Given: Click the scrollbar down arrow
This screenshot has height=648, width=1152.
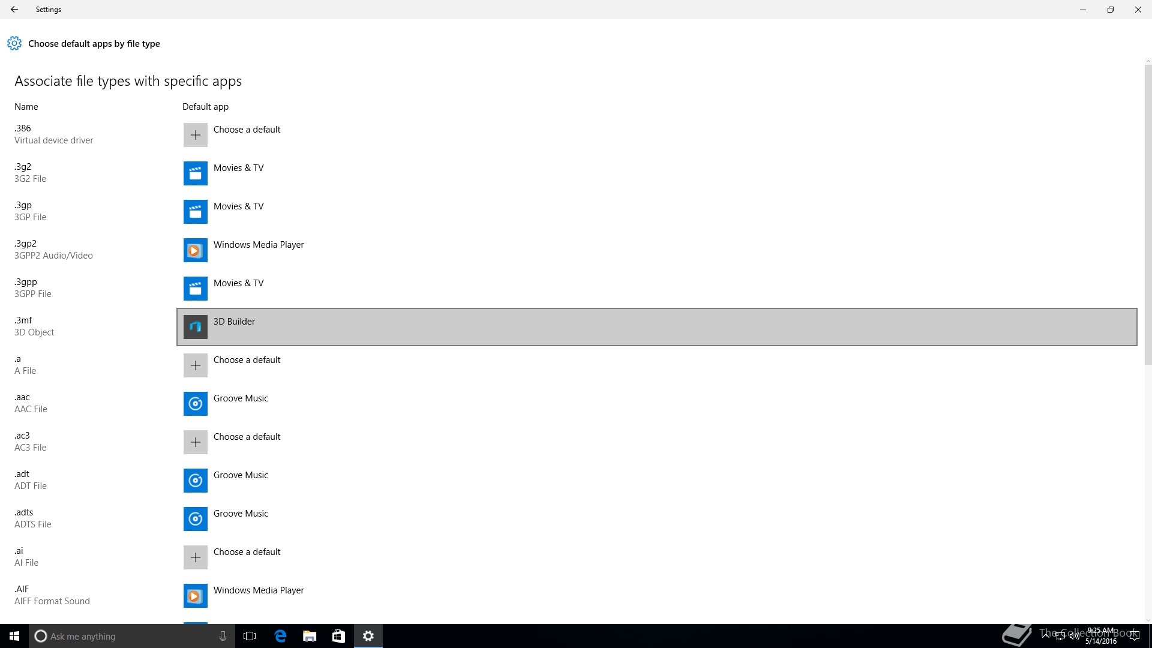Looking at the screenshot, I should pos(1148,620).
